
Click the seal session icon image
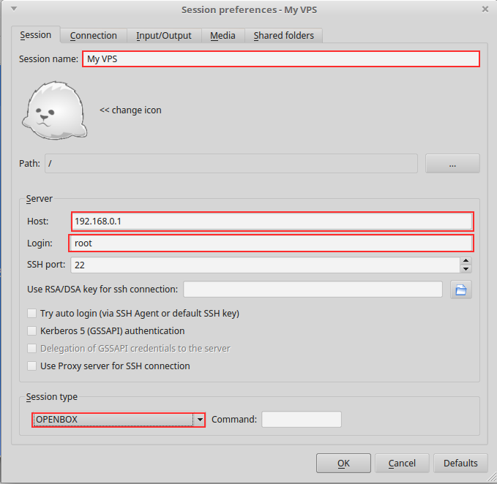[x=54, y=110]
